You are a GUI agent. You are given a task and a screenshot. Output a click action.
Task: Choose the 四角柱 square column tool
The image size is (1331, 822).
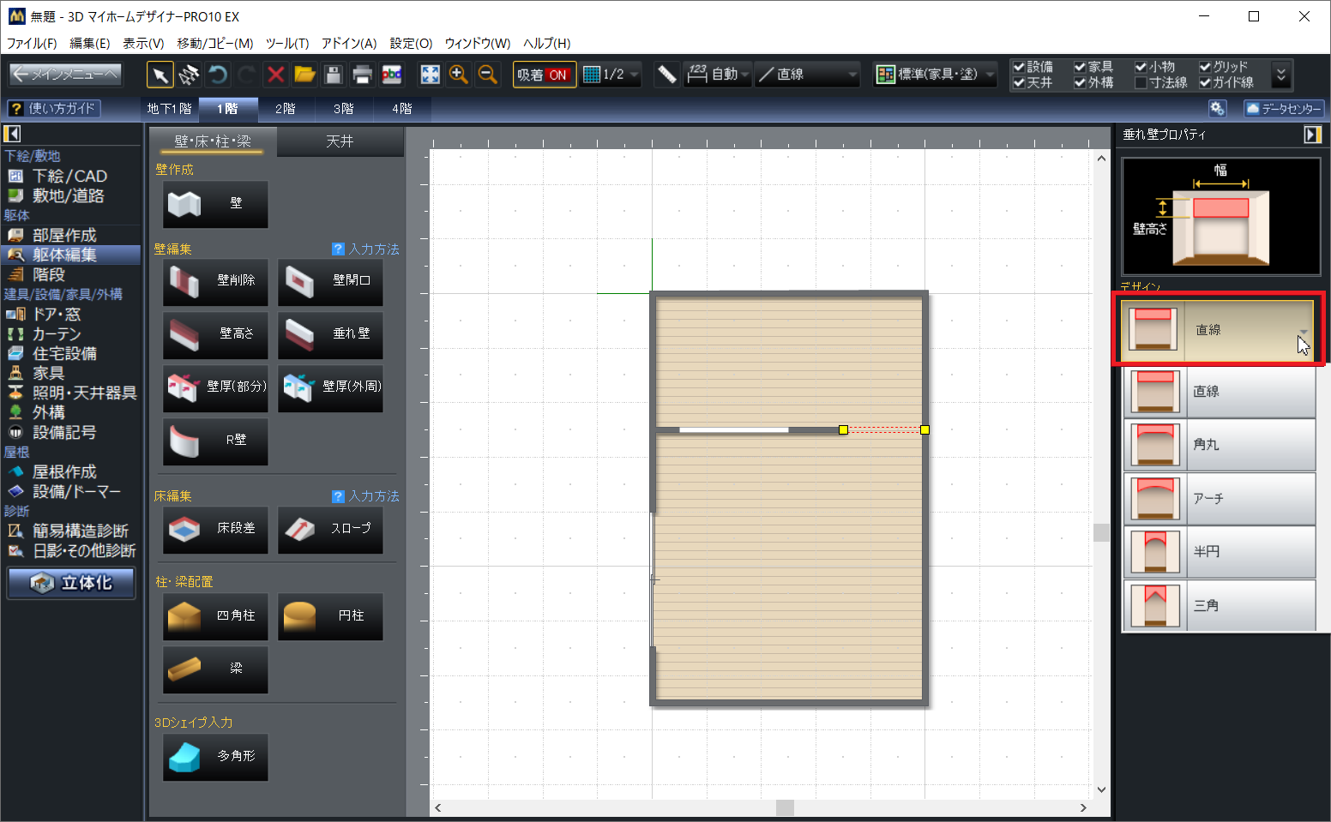click(x=215, y=615)
